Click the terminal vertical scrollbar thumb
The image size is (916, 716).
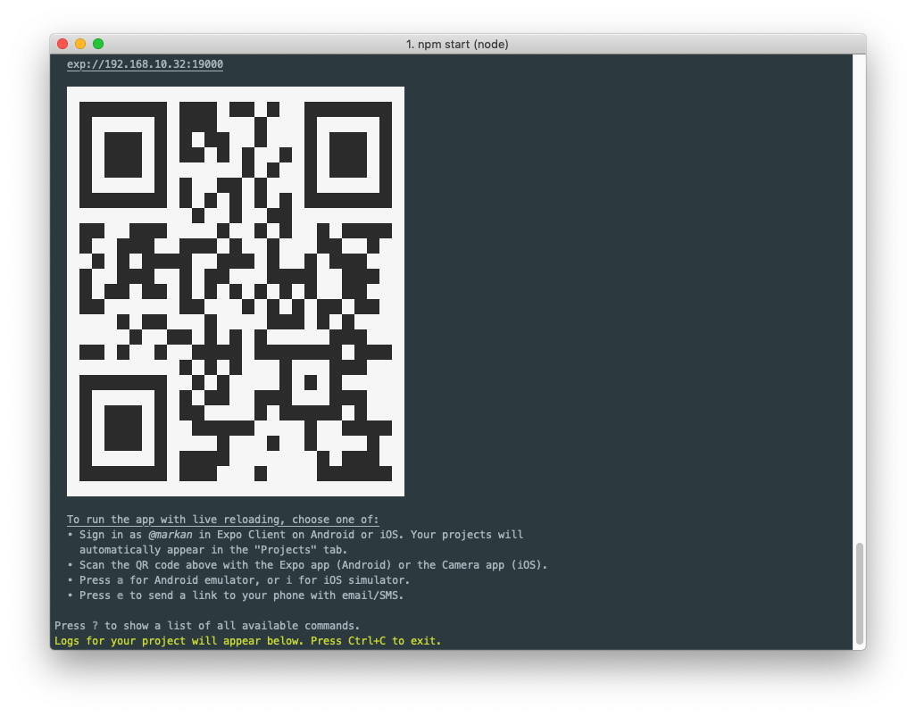(859, 593)
